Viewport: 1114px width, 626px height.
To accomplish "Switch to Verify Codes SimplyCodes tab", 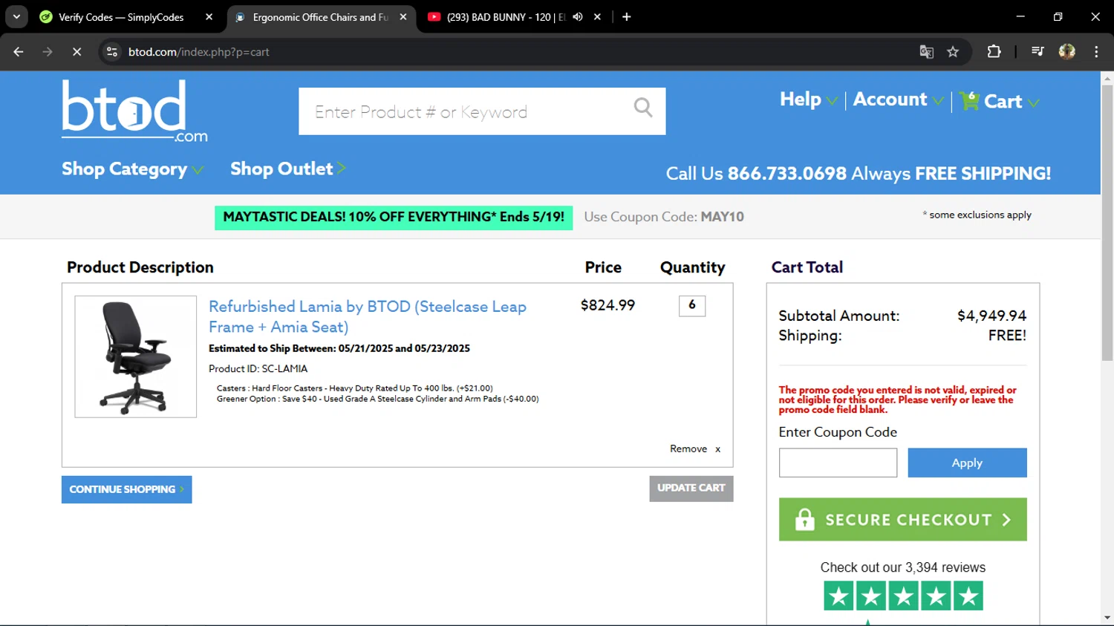I will pyautogui.click(x=120, y=17).
